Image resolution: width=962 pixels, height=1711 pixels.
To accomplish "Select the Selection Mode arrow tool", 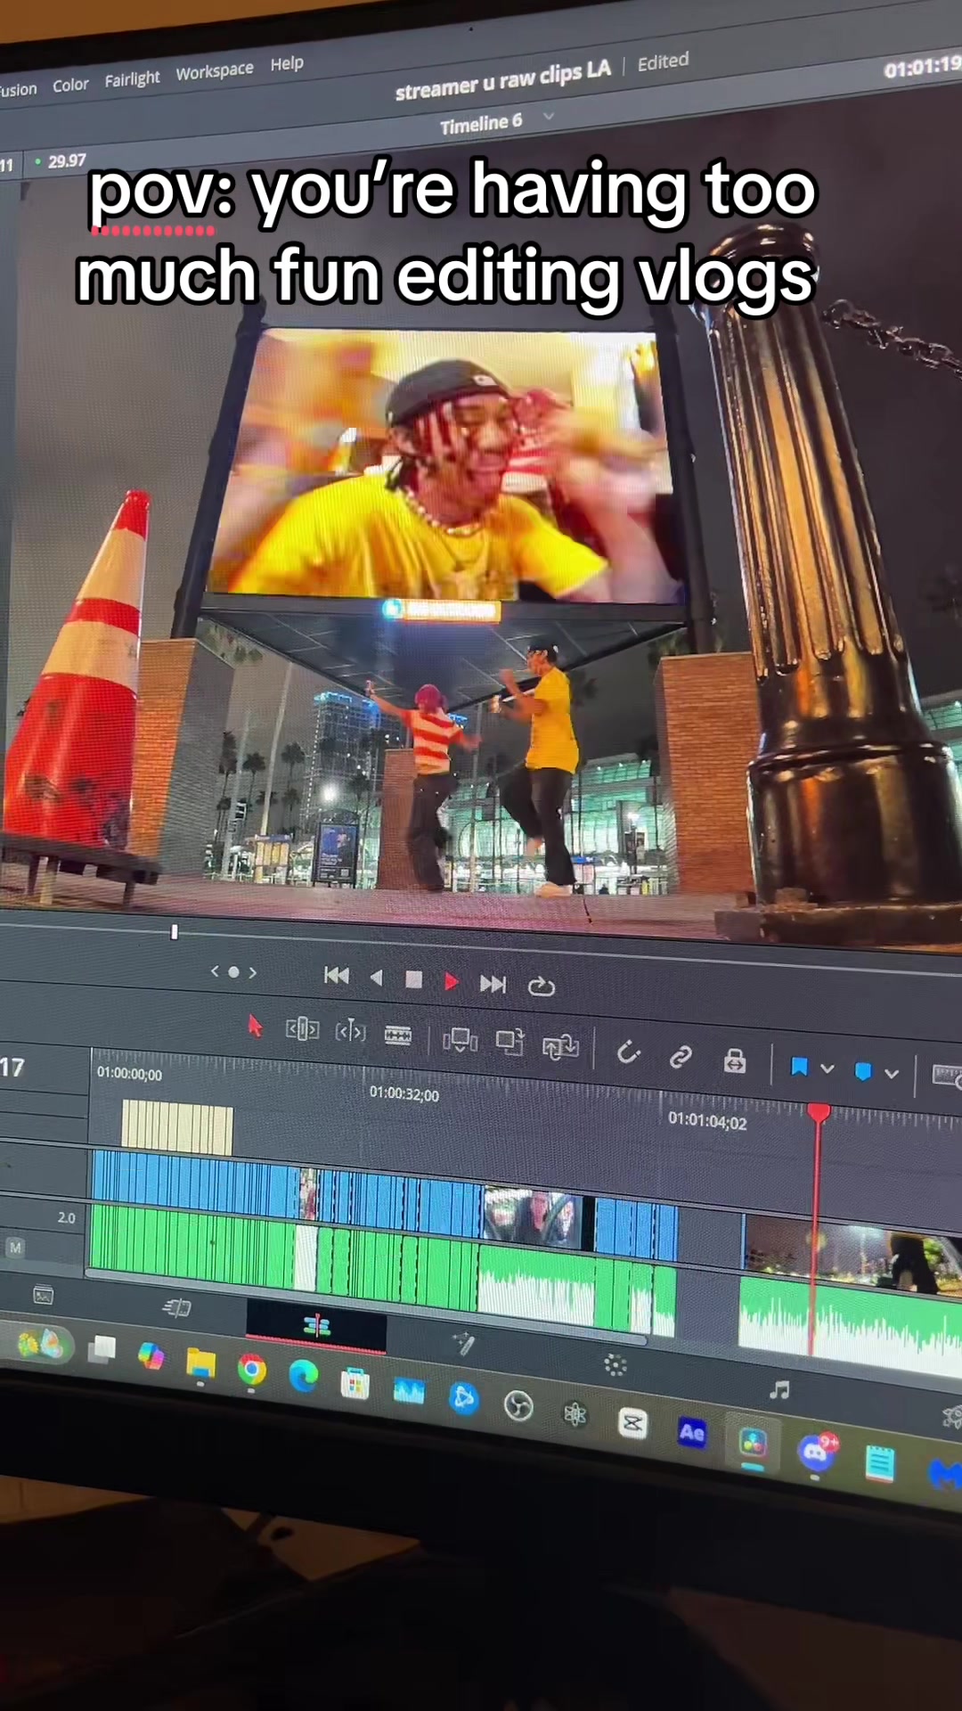I will coord(255,1026).
